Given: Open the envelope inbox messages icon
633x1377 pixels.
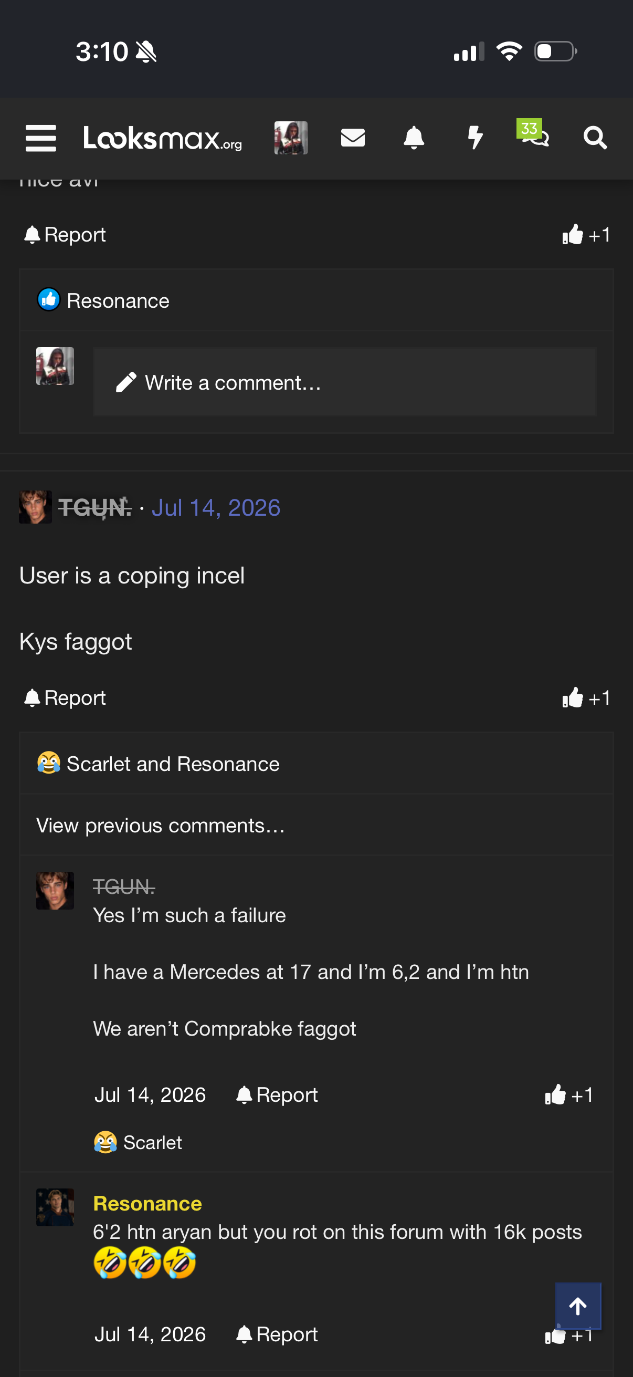Looking at the screenshot, I should [353, 138].
